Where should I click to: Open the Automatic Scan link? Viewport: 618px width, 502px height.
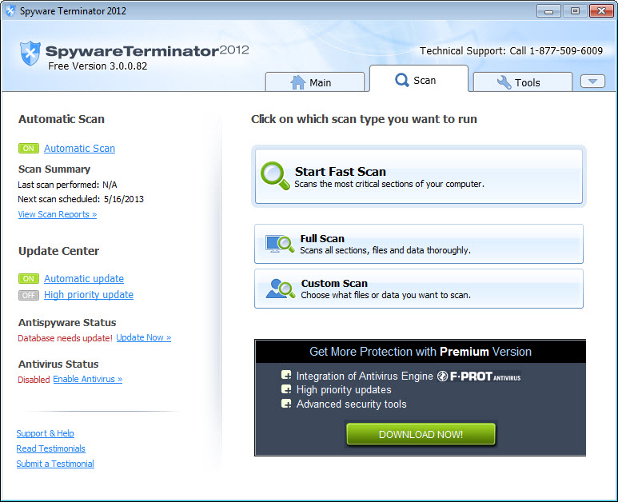[x=80, y=148]
